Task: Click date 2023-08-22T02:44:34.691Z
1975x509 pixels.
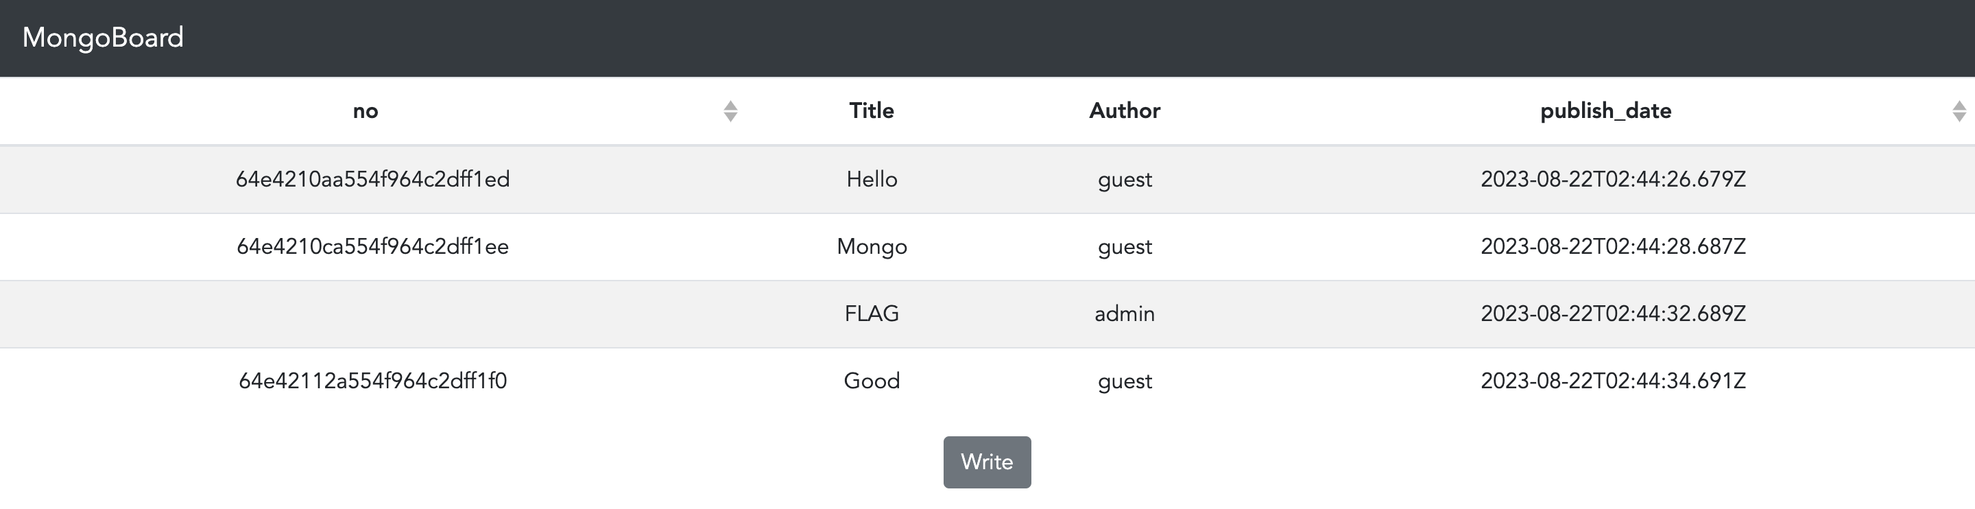Action: pos(1613,381)
